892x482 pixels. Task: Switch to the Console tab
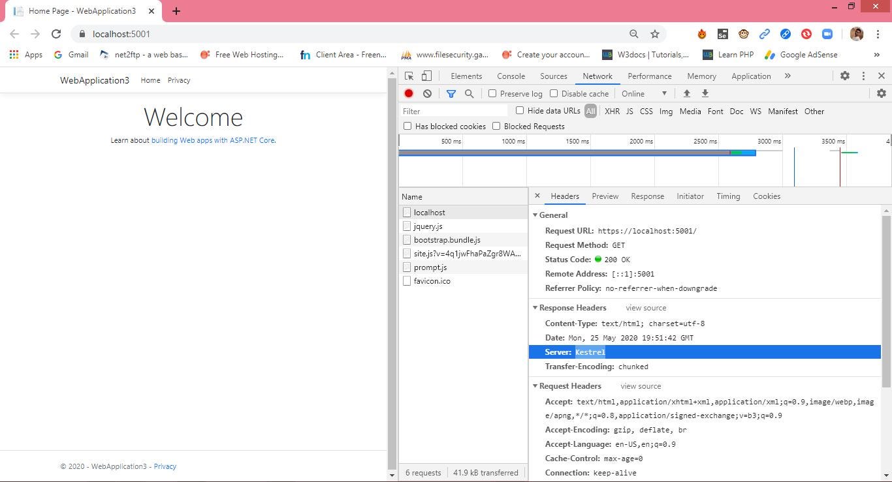(511, 76)
